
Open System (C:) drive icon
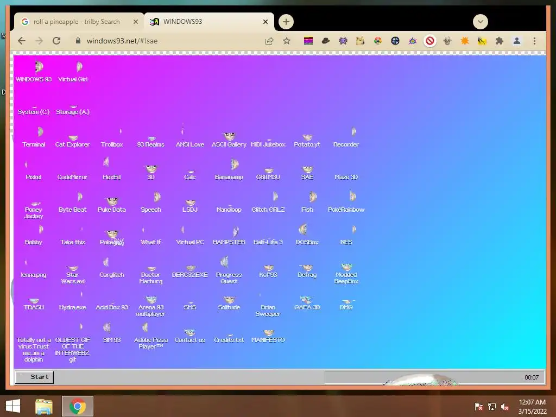(34, 108)
